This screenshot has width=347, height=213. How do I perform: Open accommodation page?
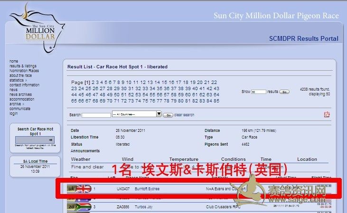[22, 99]
